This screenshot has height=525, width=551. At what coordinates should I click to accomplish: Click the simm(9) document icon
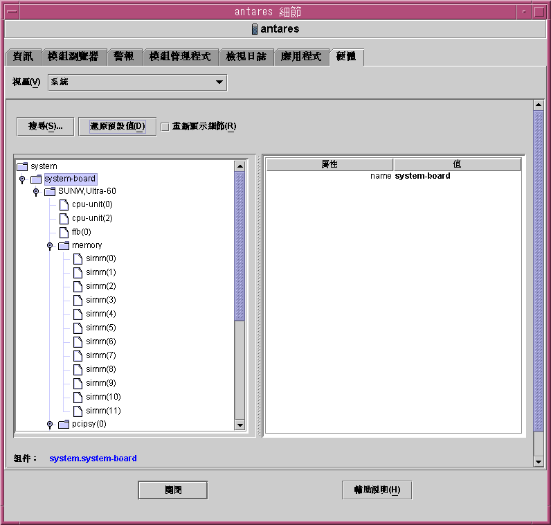tap(78, 383)
